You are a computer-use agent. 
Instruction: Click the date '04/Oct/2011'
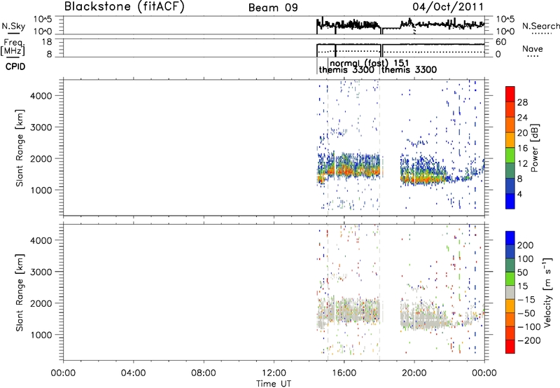pos(448,7)
